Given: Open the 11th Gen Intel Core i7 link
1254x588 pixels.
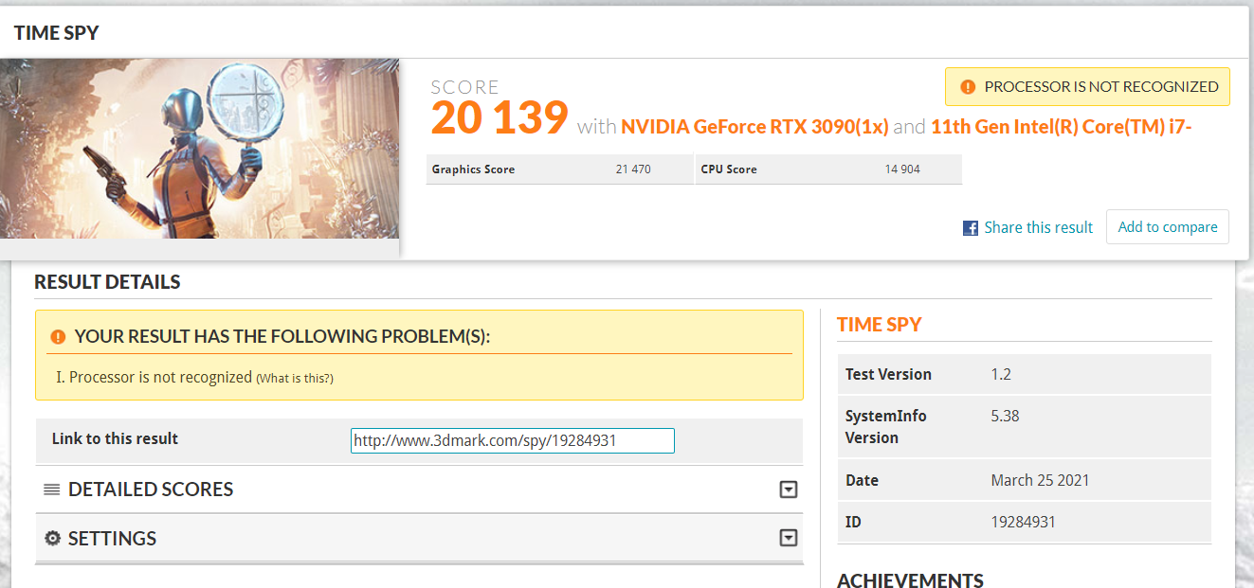Looking at the screenshot, I should [x=1061, y=126].
